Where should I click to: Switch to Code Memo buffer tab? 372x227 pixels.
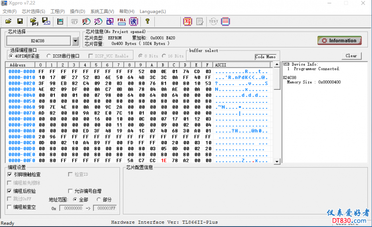[266, 57]
